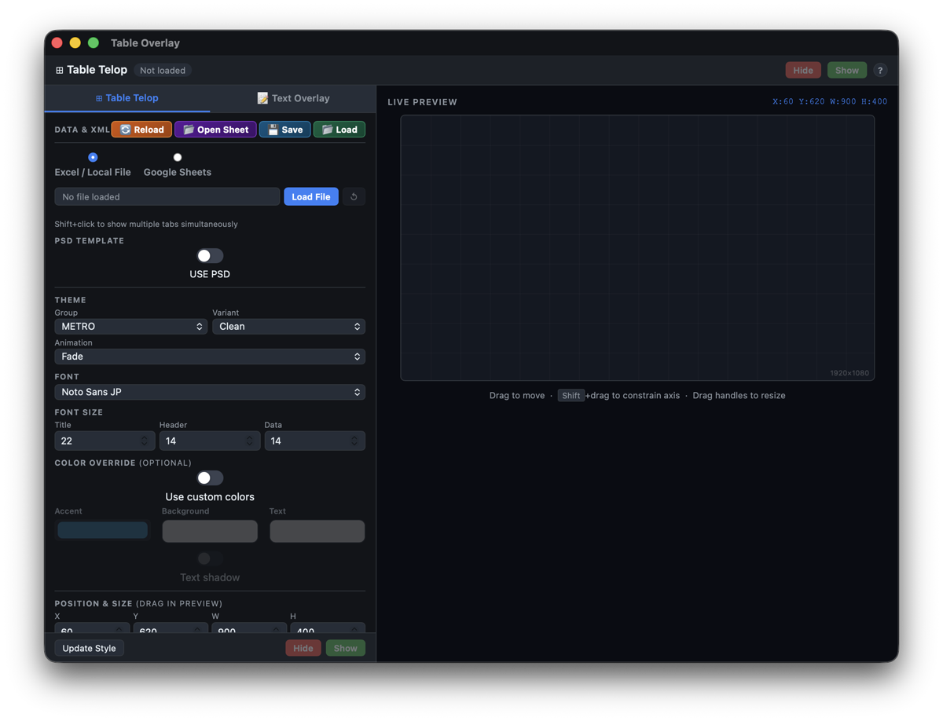
Task: Open the theme Group dropdown (METRO)
Action: tap(131, 327)
